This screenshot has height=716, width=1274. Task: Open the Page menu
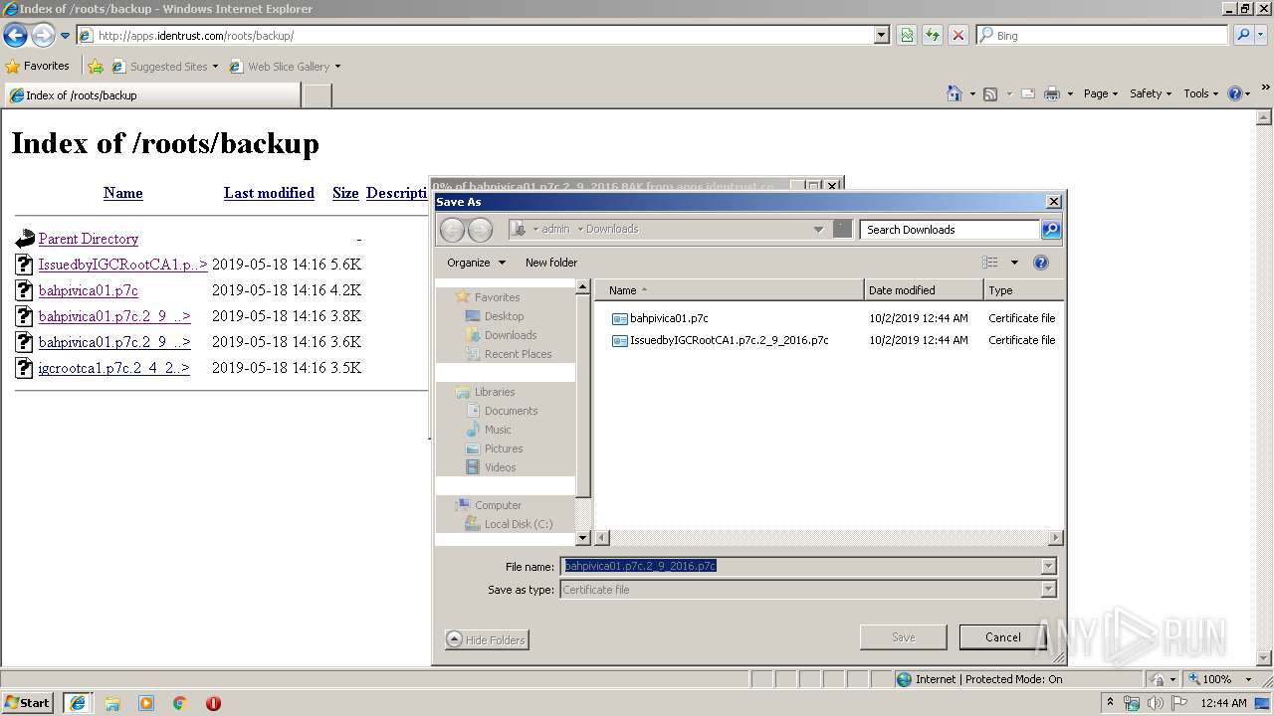coord(1101,93)
